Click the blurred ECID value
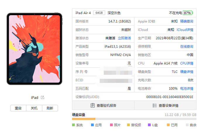Screen dimensions: 213x133 click(116, 81)
